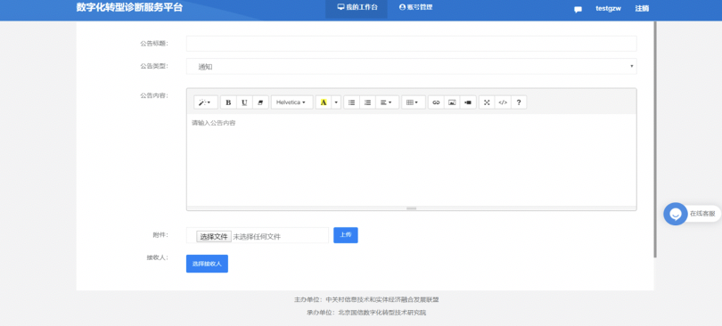
Task: Click the 未选择任何文件 text
Action: [257, 237]
